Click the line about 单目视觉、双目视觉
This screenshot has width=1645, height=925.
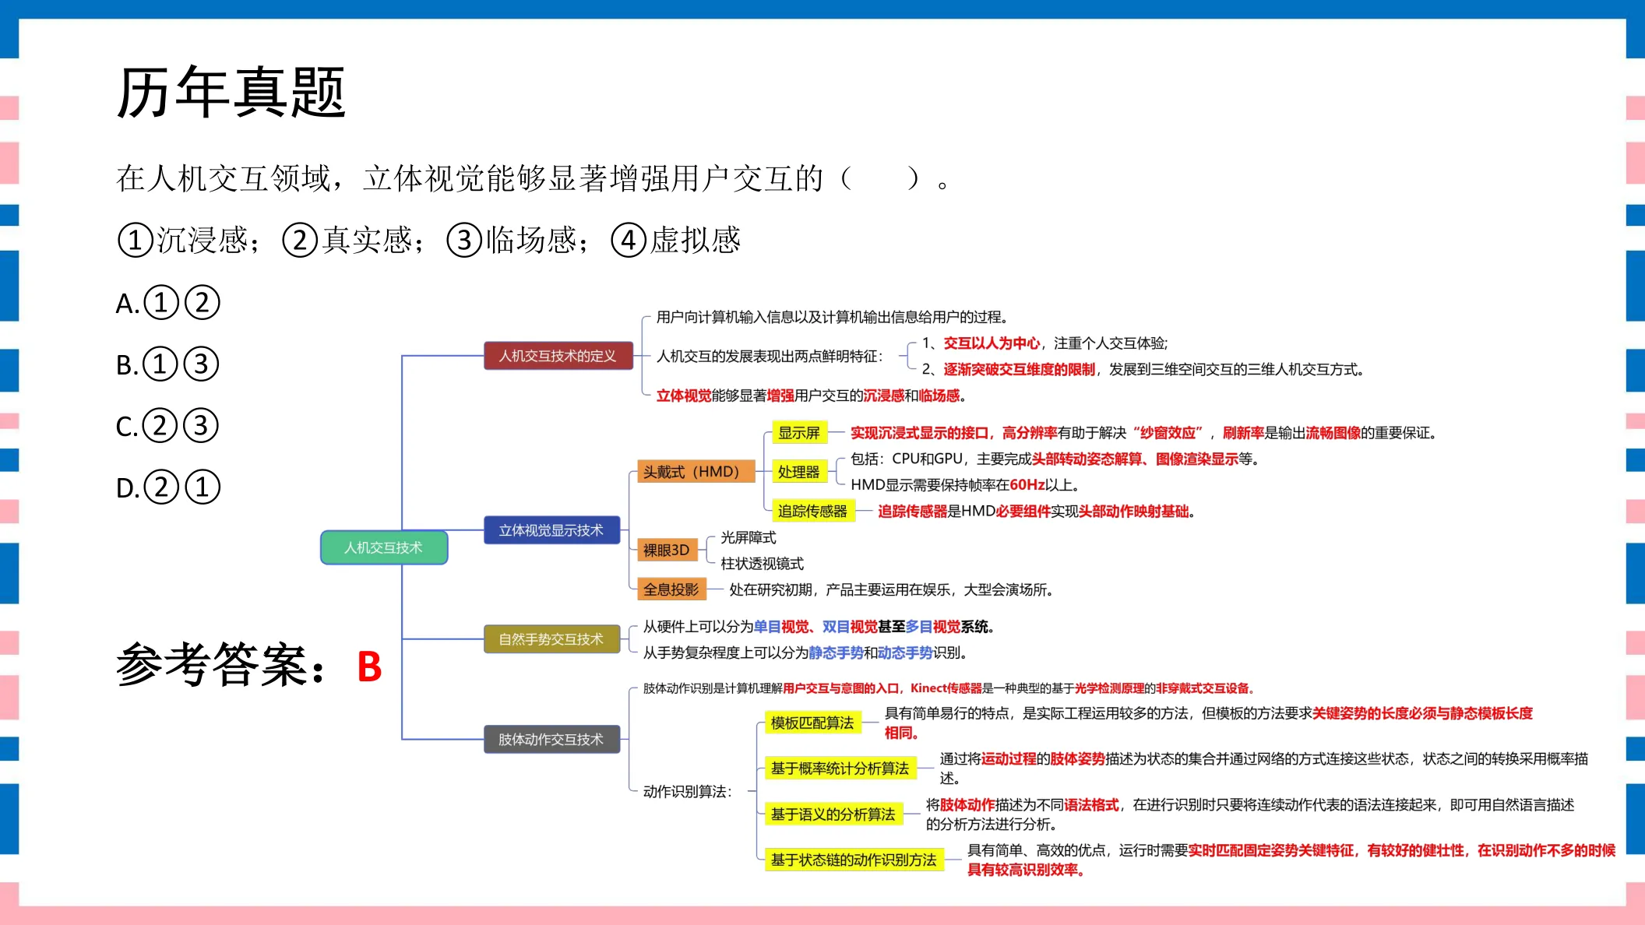tap(819, 627)
